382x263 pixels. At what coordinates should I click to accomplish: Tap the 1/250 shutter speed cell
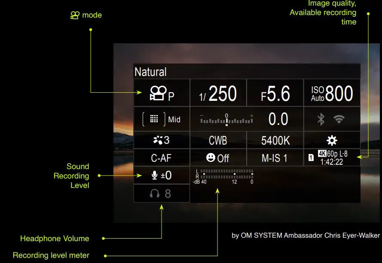coord(218,93)
